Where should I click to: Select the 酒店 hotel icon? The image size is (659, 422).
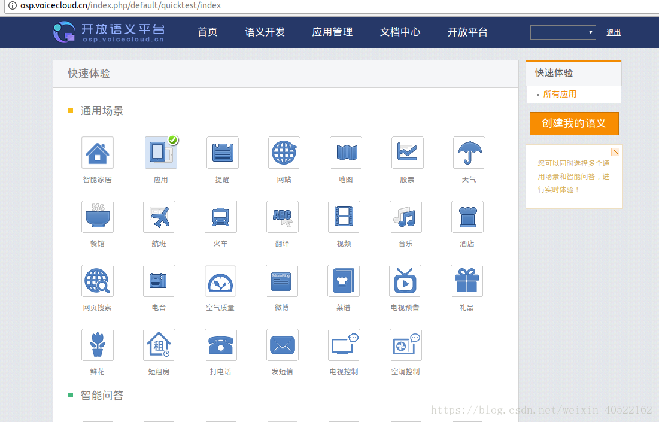point(467,217)
